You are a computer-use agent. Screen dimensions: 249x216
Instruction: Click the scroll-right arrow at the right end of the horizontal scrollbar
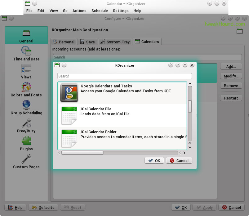click(184, 153)
